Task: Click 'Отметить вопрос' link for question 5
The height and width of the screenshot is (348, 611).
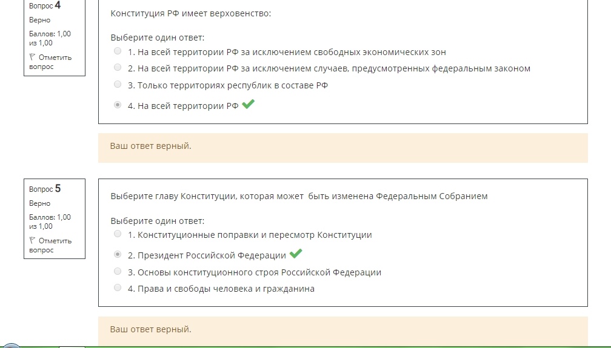Action: (x=51, y=245)
